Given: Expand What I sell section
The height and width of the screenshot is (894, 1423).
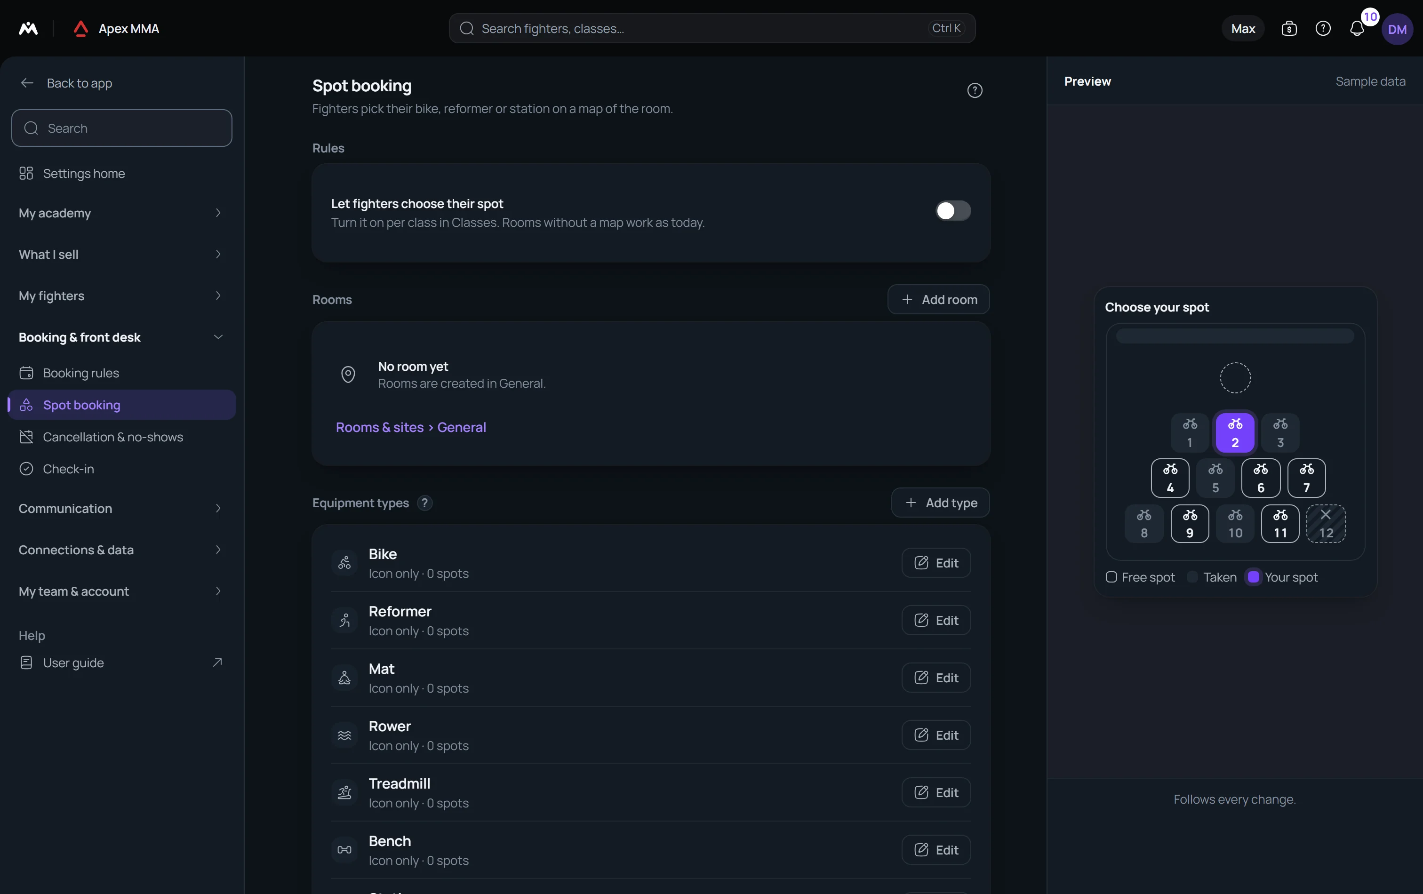Looking at the screenshot, I should point(122,254).
